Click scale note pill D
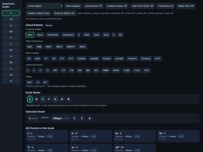This screenshot has width=203, height=152. 36,99
